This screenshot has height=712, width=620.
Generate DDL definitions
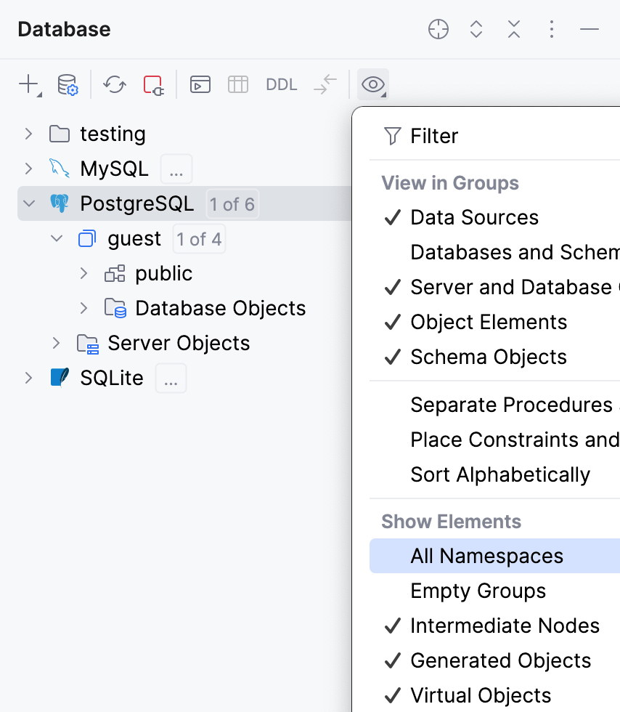tap(281, 84)
